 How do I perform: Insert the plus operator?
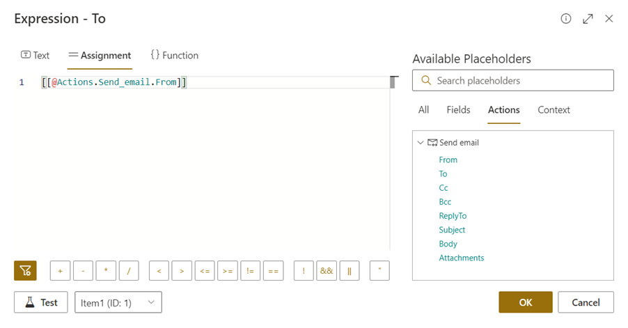[x=60, y=271]
